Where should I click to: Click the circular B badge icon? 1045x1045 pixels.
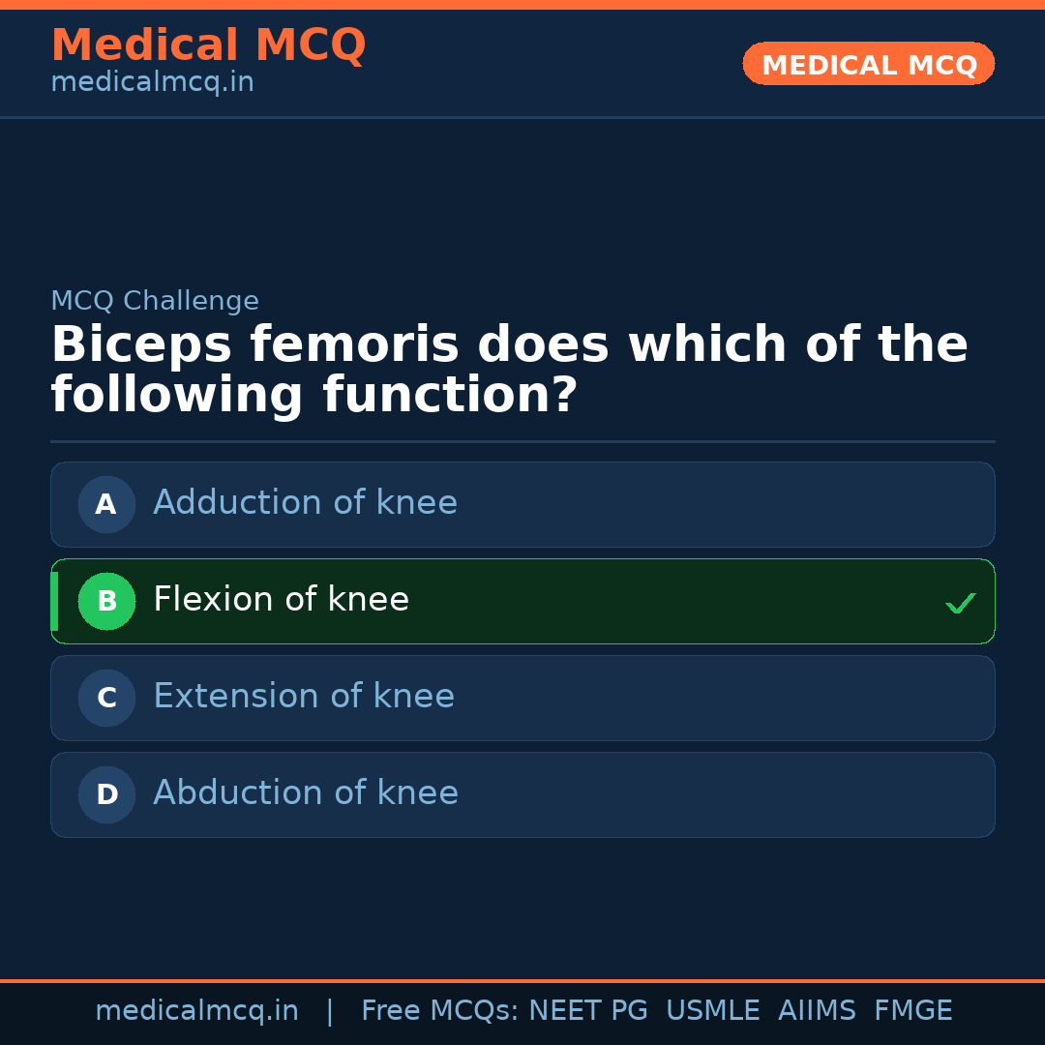click(x=106, y=601)
